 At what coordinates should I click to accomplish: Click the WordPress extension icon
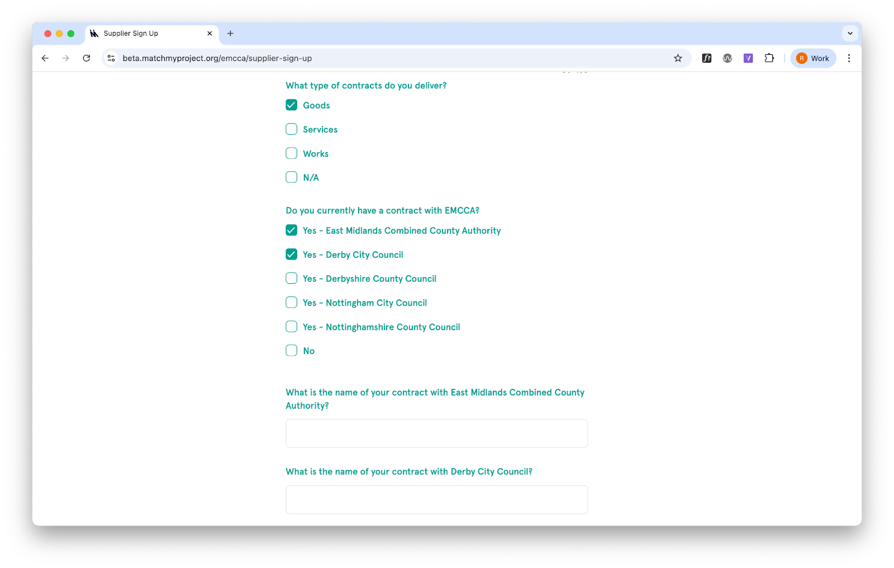click(727, 58)
